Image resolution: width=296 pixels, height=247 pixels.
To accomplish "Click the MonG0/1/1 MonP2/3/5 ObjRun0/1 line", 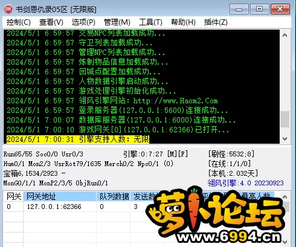I will [x=56, y=183].
